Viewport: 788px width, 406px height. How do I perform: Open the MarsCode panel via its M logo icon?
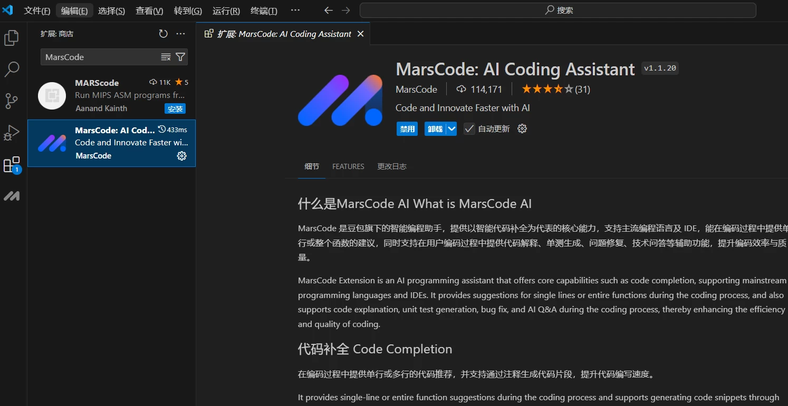tap(12, 195)
